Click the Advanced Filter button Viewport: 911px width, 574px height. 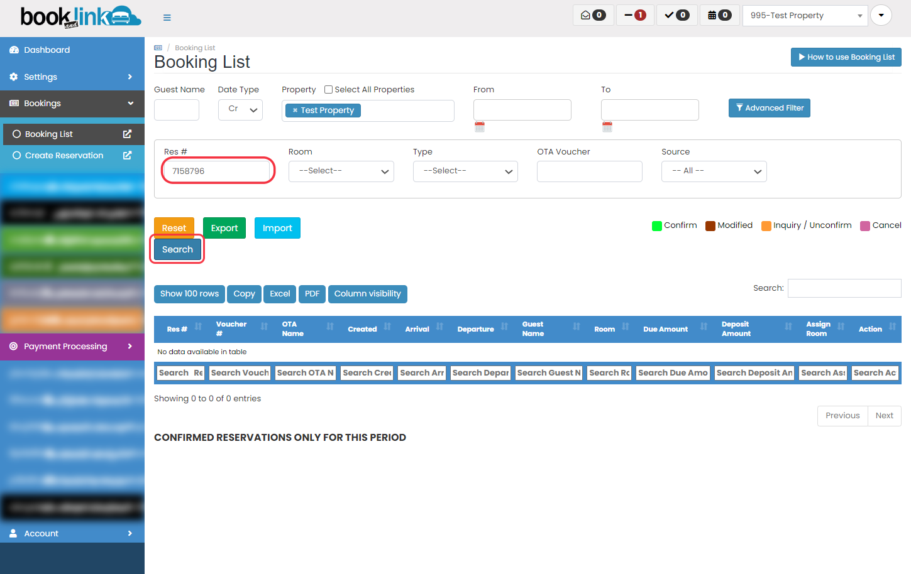[x=770, y=108]
